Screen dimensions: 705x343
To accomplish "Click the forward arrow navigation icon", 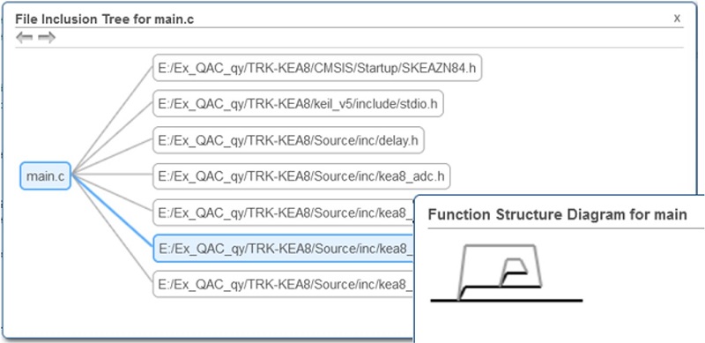I will click(47, 38).
